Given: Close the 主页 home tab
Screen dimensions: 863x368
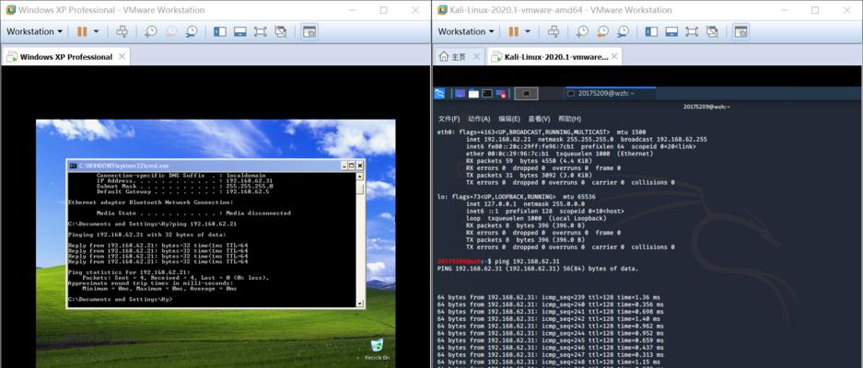Looking at the screenshot, I should 477,56.
